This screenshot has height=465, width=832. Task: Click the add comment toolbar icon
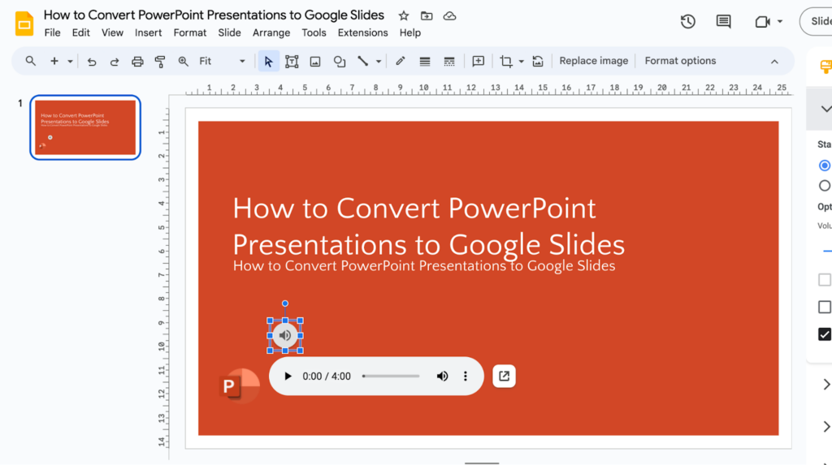(479, 61)
